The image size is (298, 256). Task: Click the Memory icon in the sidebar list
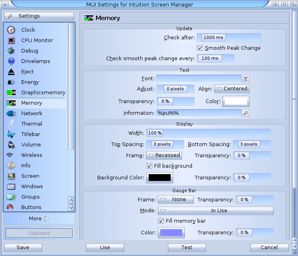[11, 103]
